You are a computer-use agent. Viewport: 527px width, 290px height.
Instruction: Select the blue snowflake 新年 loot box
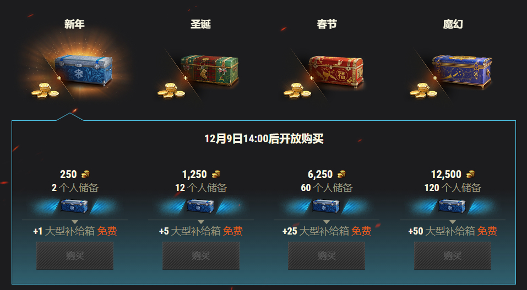(x=83, y=70)
